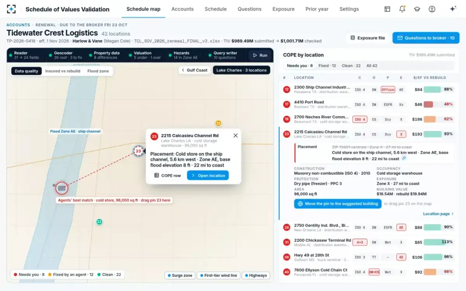Viewport: 466px width, 291px height.
Task: Open Questions to broker 10
Action: [x=426, y=38]
